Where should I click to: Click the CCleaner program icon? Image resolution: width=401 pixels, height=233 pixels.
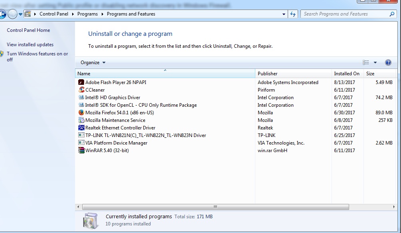(x=81, y=90)
